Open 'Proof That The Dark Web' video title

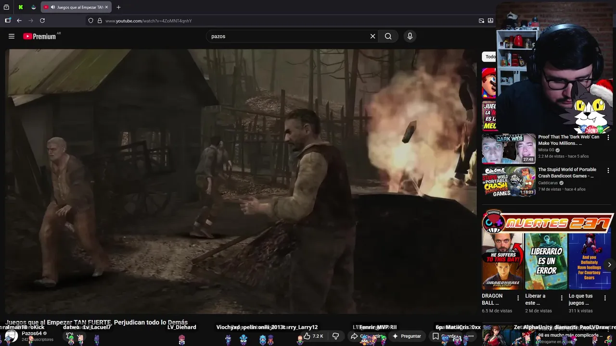569,140
